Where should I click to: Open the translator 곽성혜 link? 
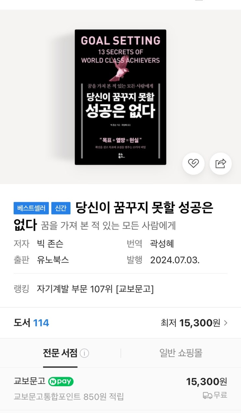pyautogui.click(x=162, y=244)
